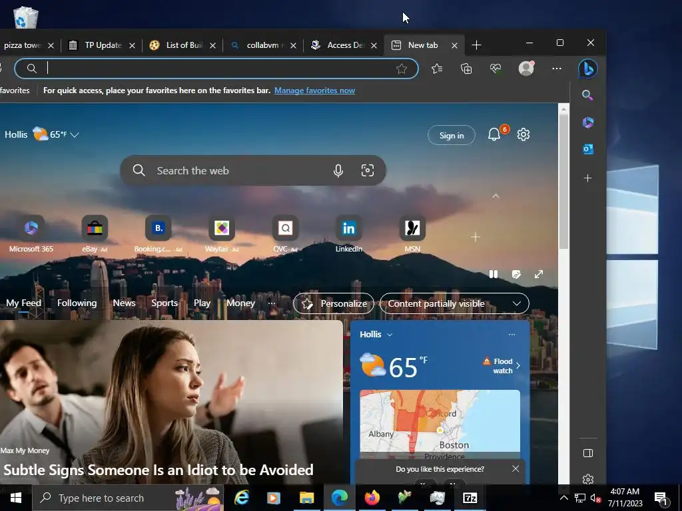
Task: Start voice search with microphone icon
Action: point(338,171)
